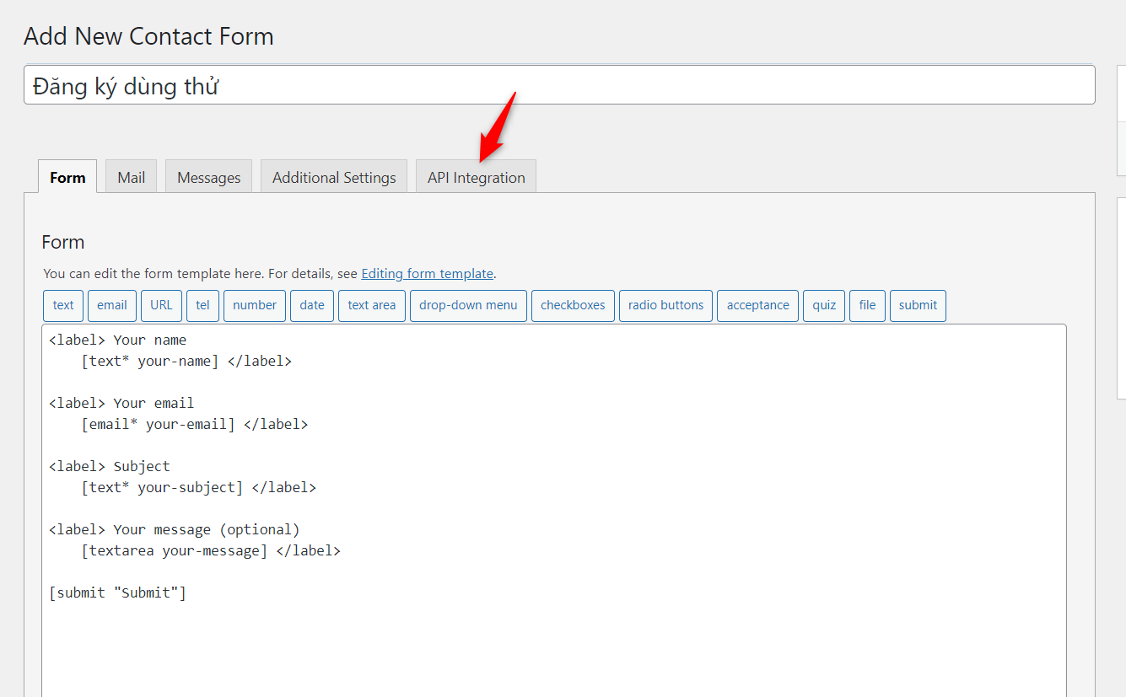The height and width of the screenshot is (697, 1126).
Task: Open the Additional Settings tab
Action: [333, 177]
